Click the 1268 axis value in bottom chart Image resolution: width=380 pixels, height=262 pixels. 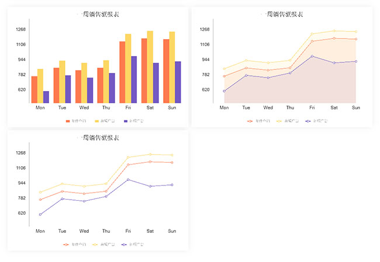pos(21,153)
